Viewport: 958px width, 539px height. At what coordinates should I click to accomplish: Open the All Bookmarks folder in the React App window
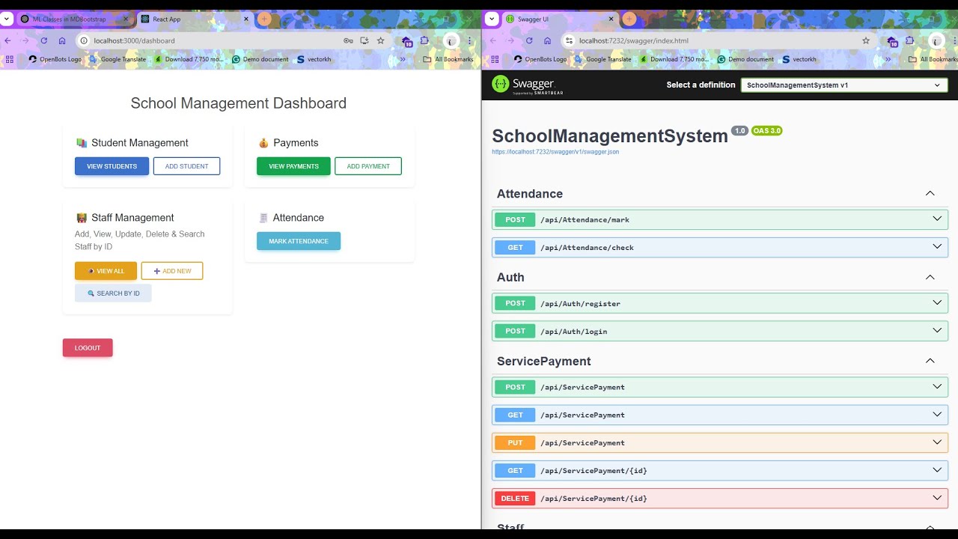pos(448,59)
